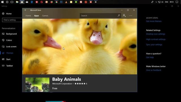Click Sync your settings link
The height and width of the screenshot is (102, 181).
click(x=154, y=45)
